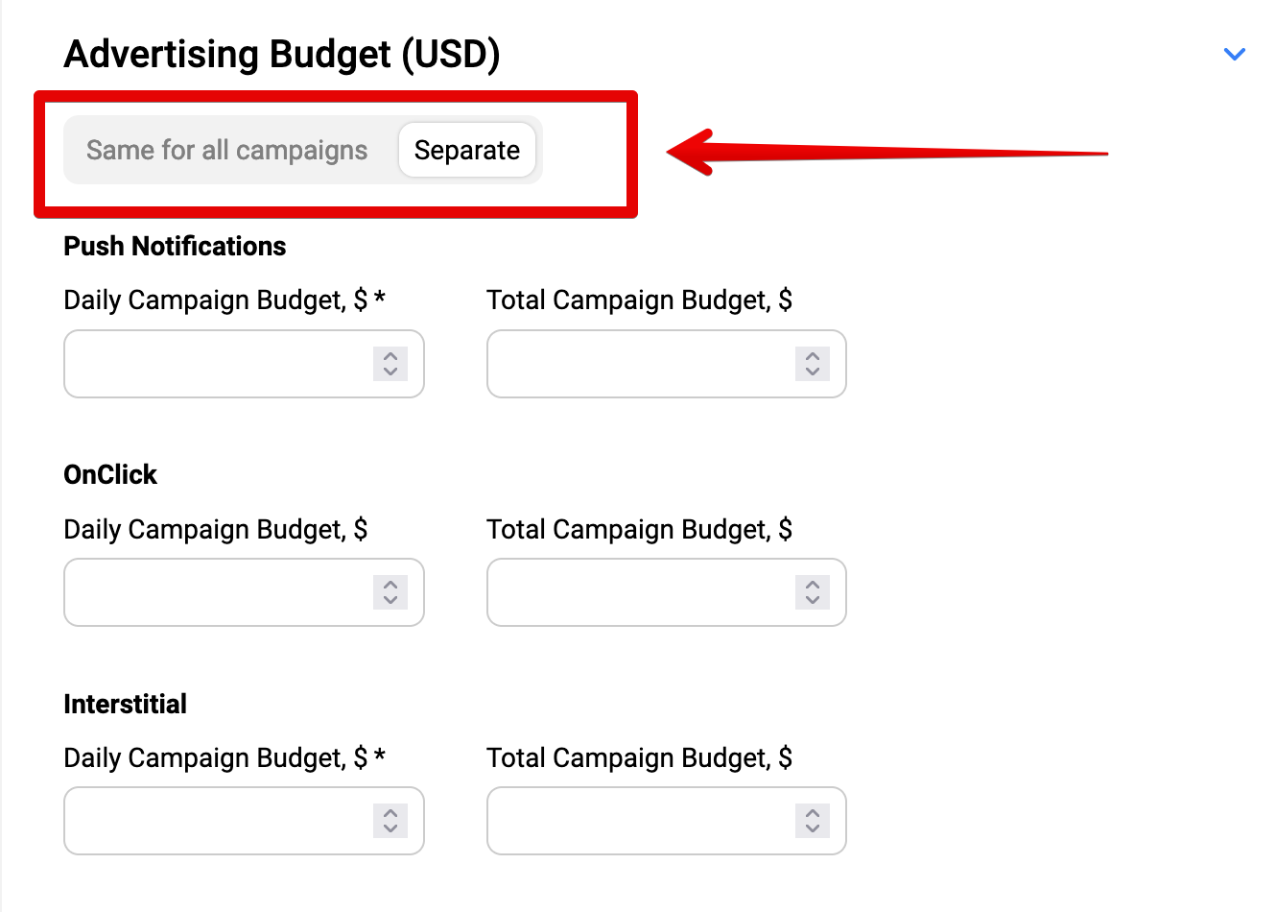Switch to the 'Separate' budget option
The height and width of the screenshot is (912, 1276).
coord(467,151)
